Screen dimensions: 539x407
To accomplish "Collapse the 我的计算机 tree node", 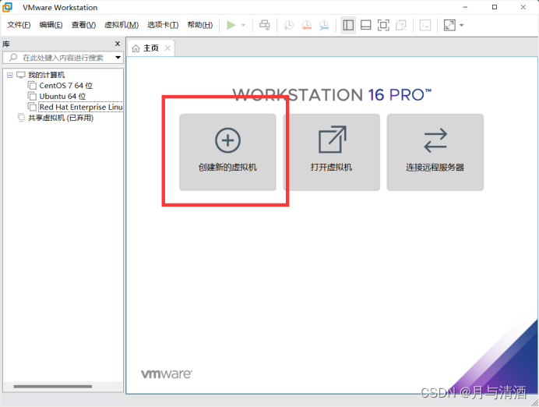I will (x=10, y=75).
